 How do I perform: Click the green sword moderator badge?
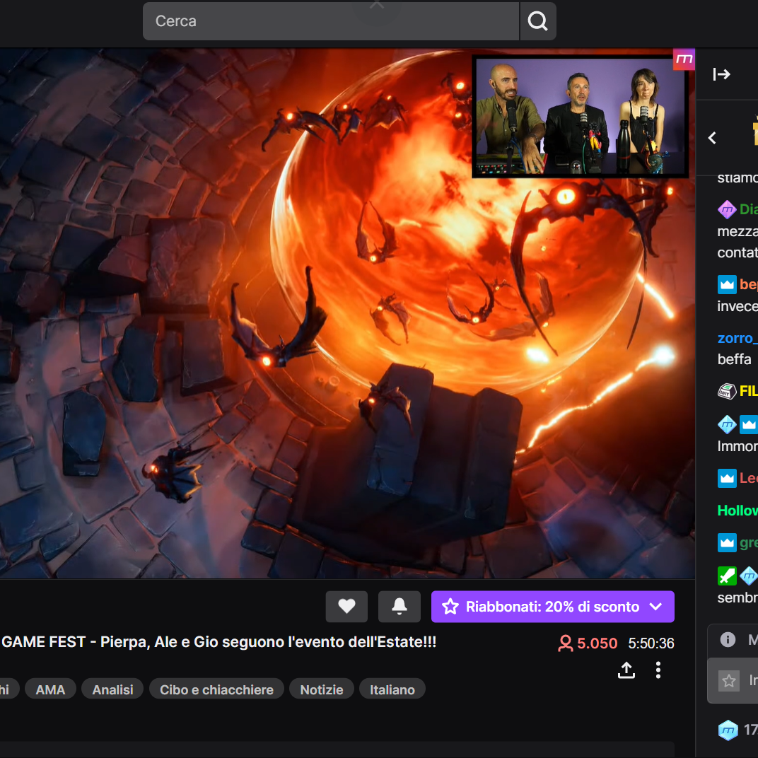[x=727, y=576]
